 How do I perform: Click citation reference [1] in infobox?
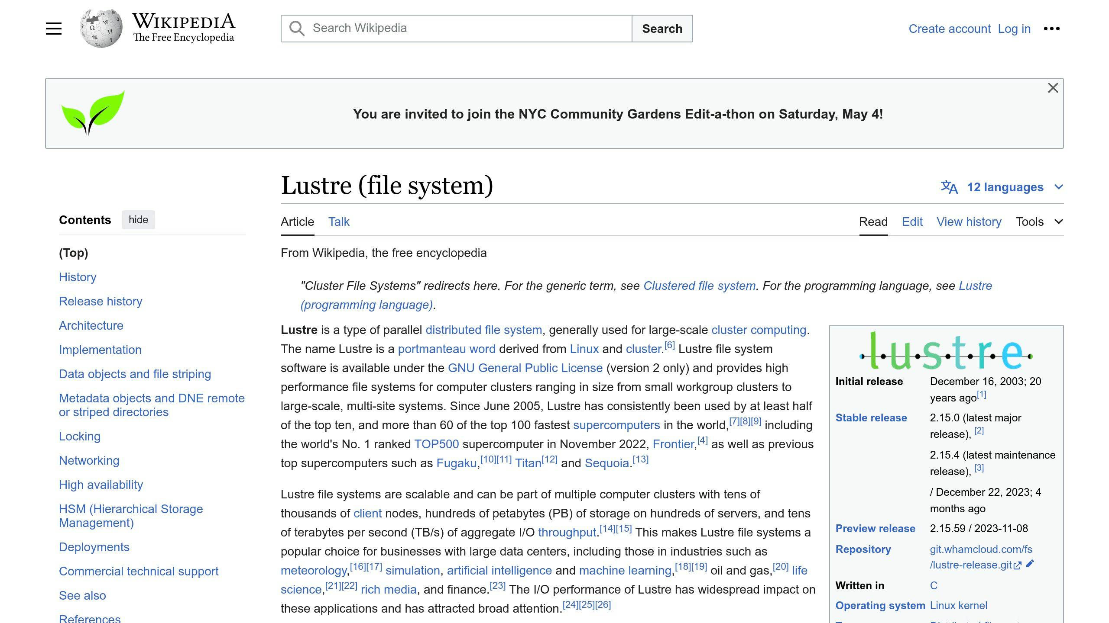[981, 394]
